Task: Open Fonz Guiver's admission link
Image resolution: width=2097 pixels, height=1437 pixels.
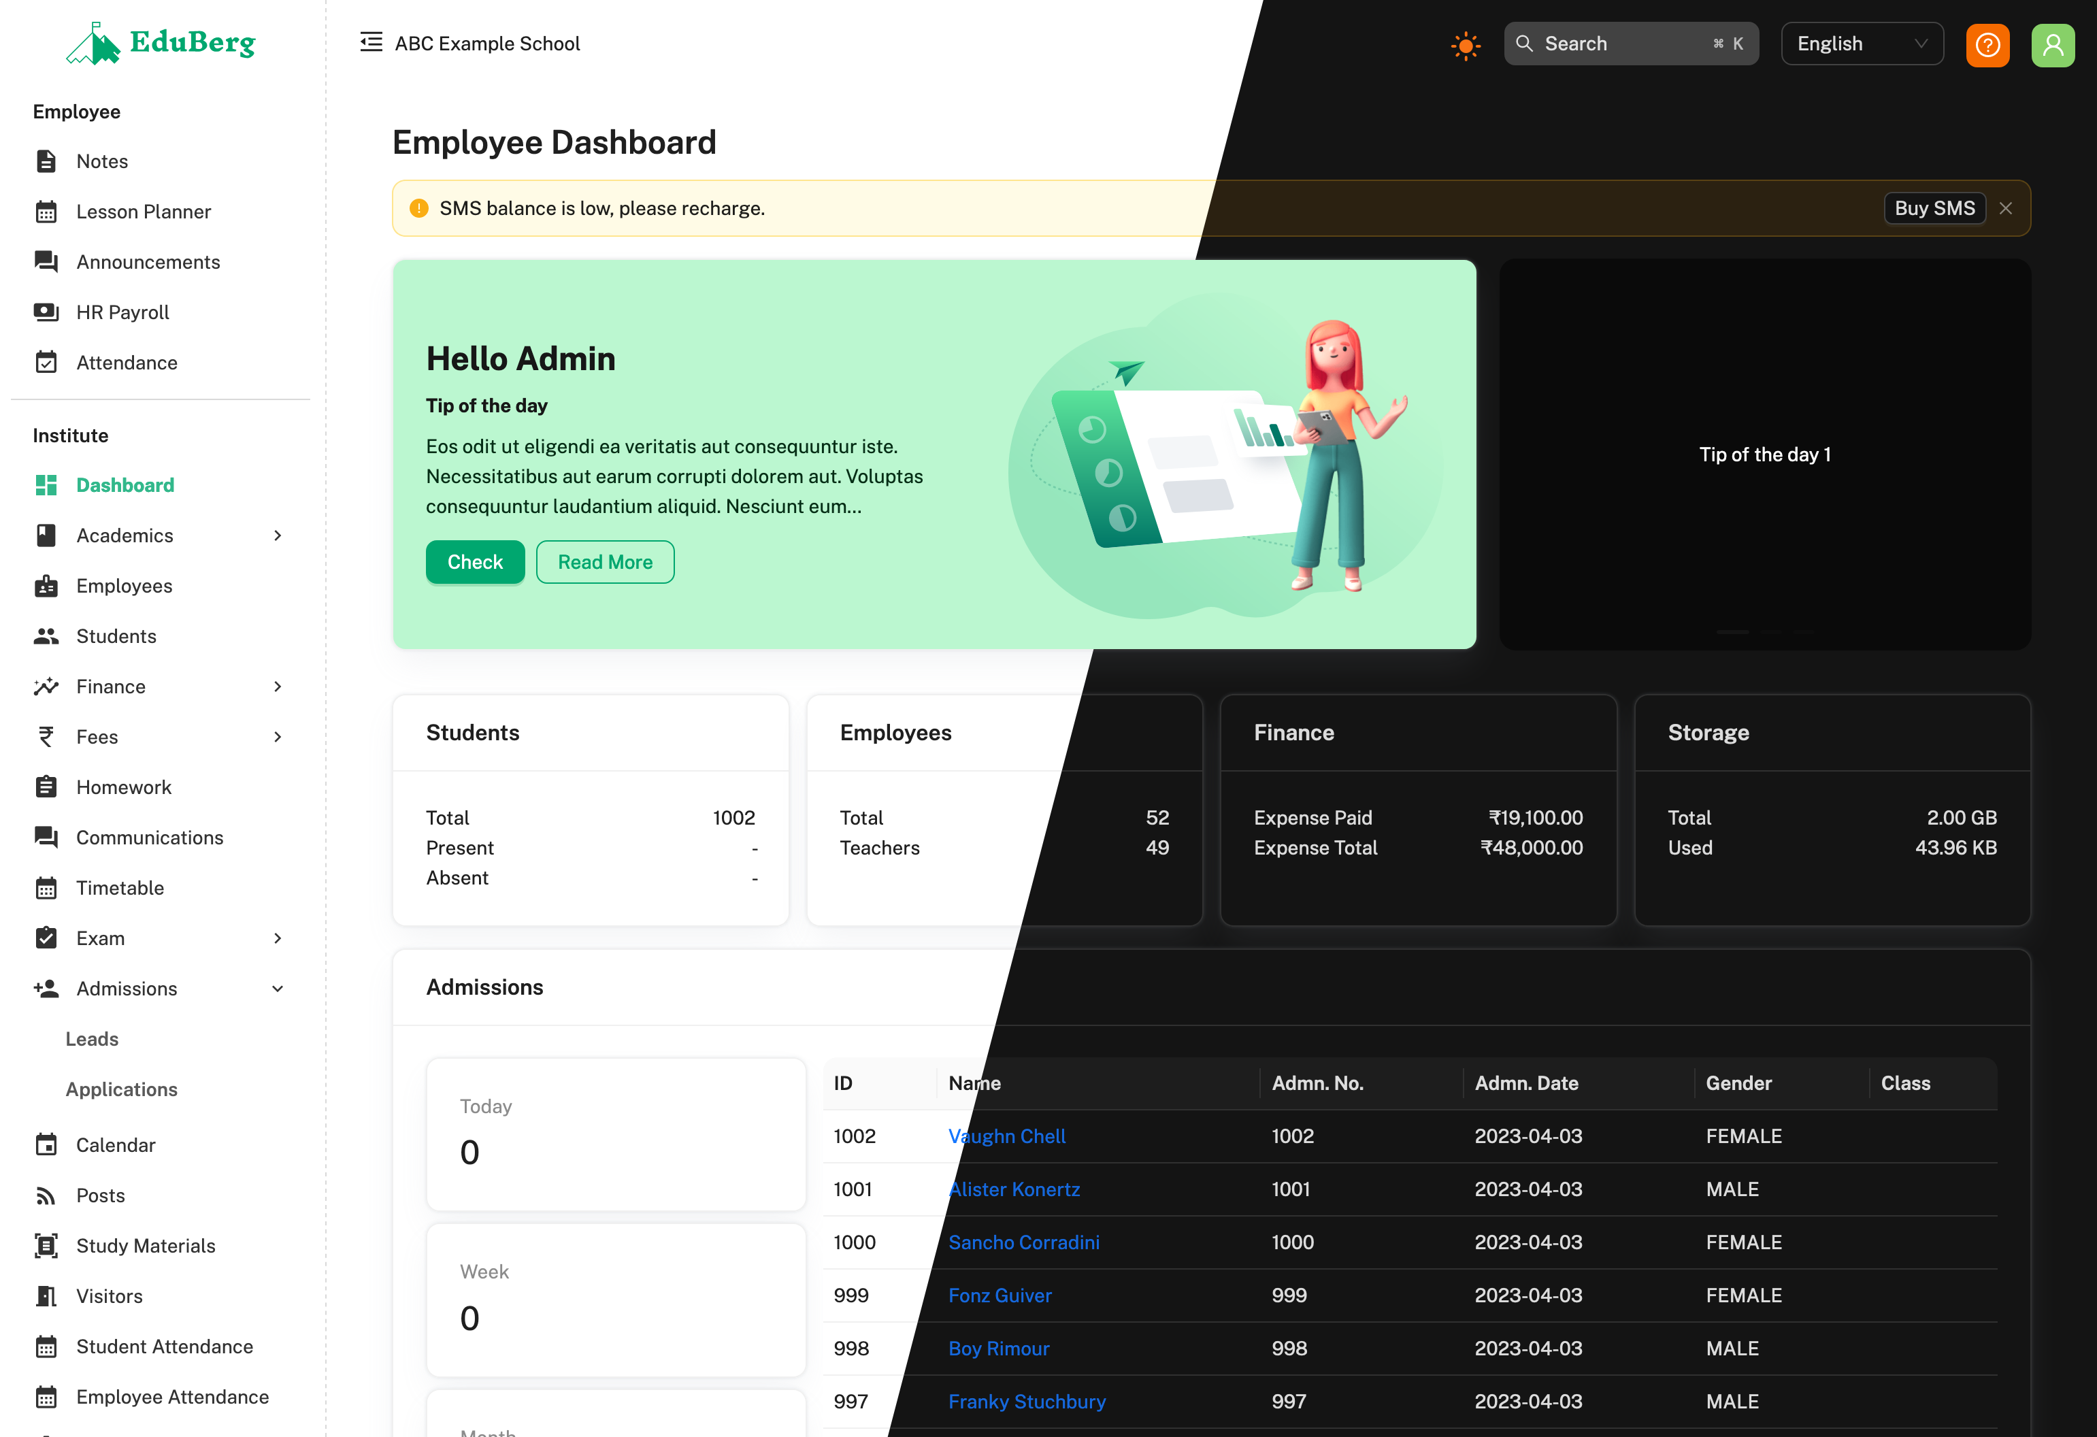Action: point(1000,1296)
